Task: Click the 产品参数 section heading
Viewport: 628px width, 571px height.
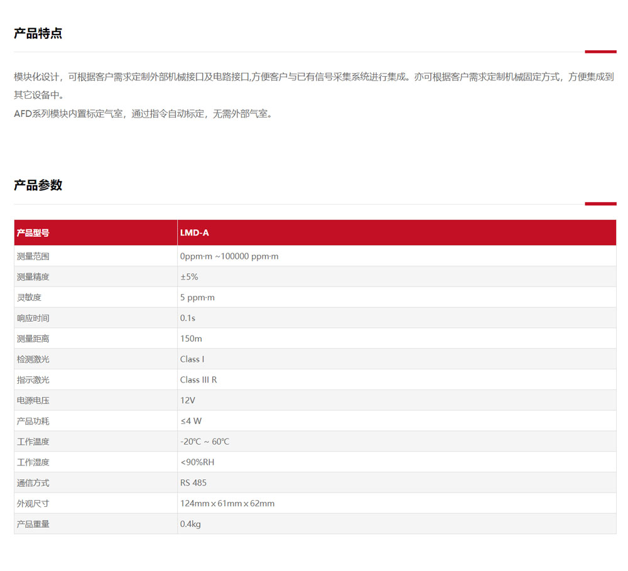Action: (38, 185)
